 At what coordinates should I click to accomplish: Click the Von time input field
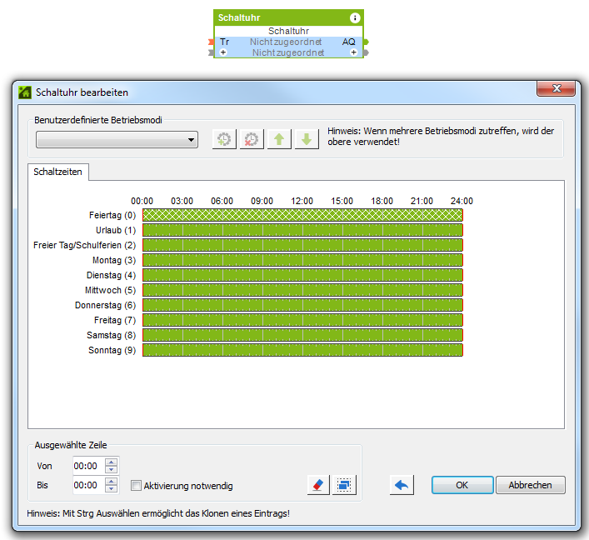click(88, 466)
